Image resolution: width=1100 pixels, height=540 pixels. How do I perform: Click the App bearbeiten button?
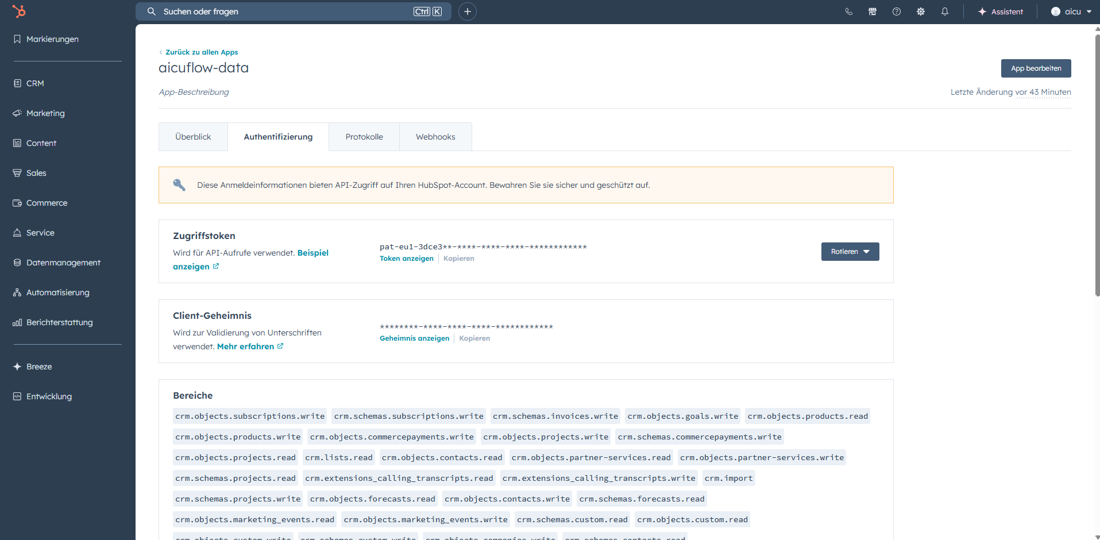pyautogui.click(x=1036, y=68)
